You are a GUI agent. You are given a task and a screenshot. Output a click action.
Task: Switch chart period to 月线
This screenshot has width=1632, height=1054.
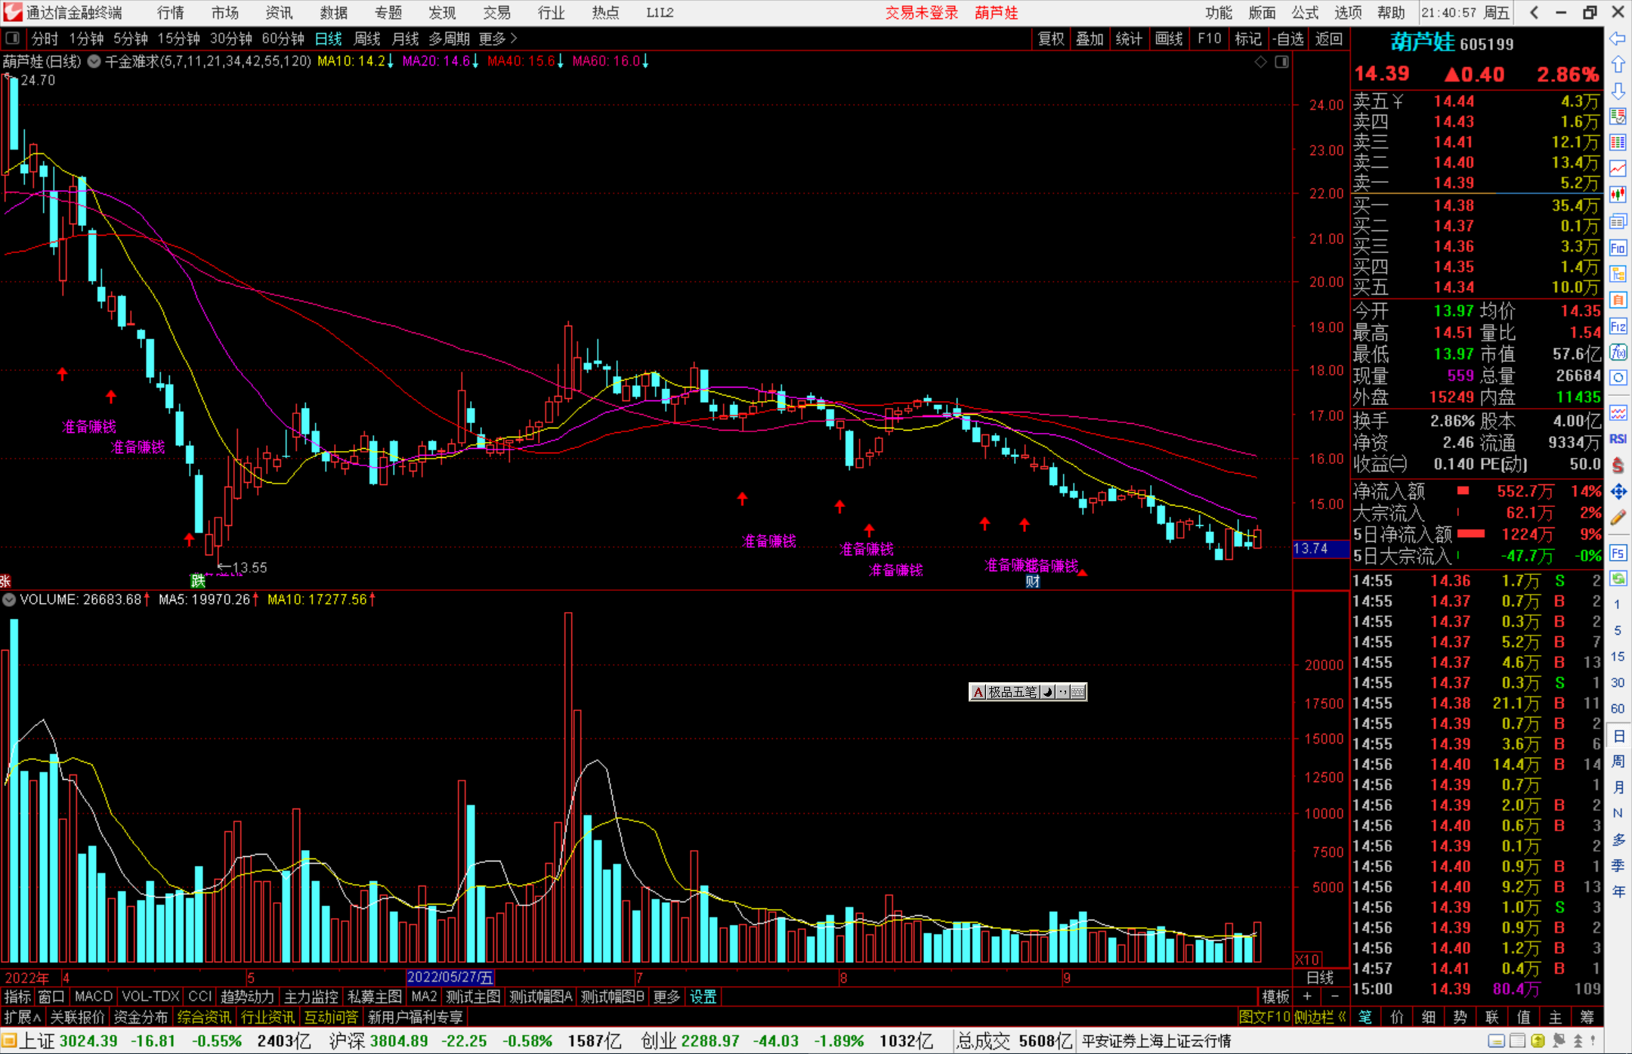(406, 39)
